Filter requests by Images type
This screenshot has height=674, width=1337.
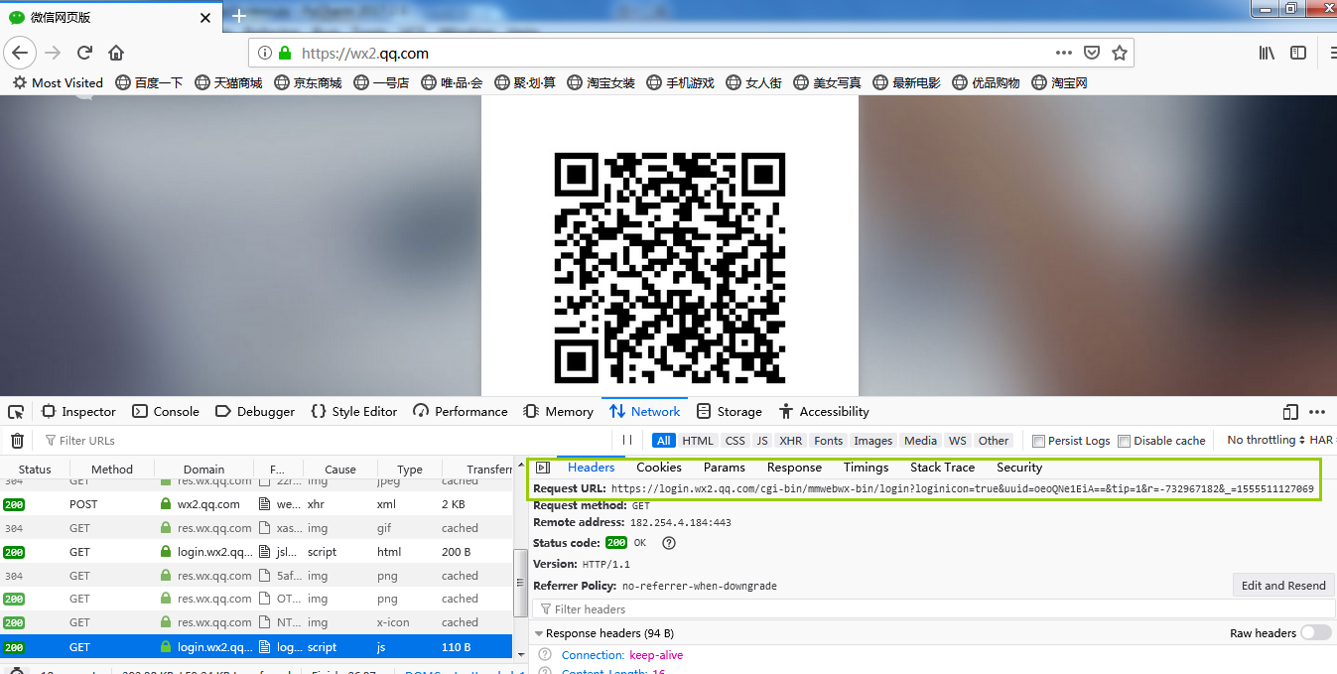[873, 441]
